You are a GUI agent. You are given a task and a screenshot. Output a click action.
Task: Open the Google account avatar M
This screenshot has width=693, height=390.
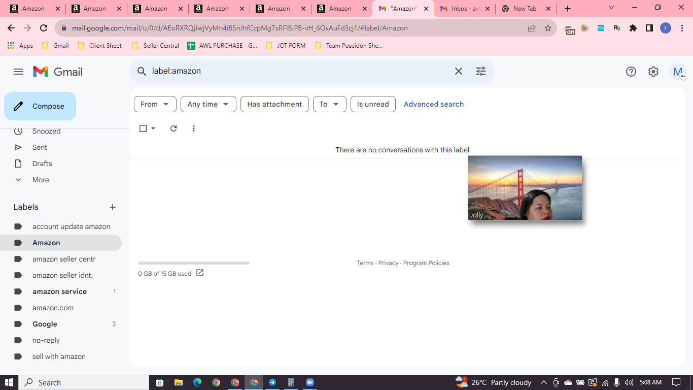click(678, 72)
